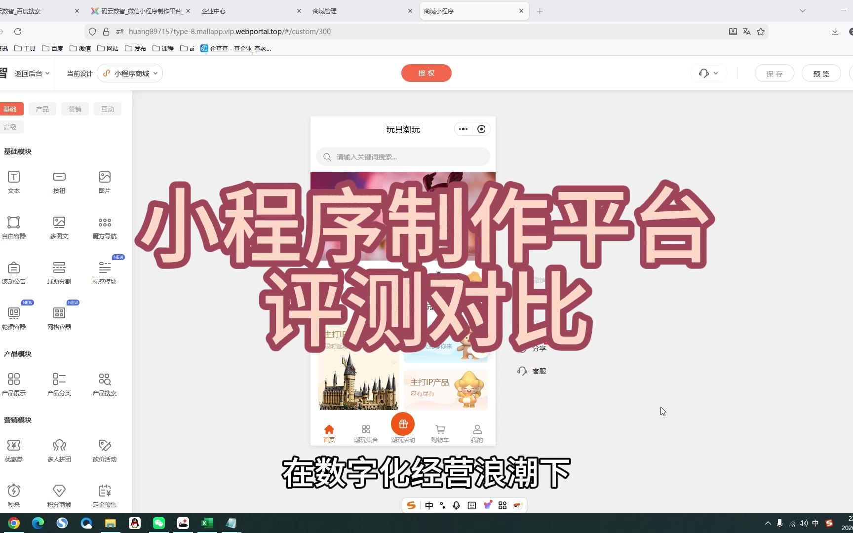853x533 pixels.
Task: Open the 小程序商城 design selector
Action: coord(130,74)
